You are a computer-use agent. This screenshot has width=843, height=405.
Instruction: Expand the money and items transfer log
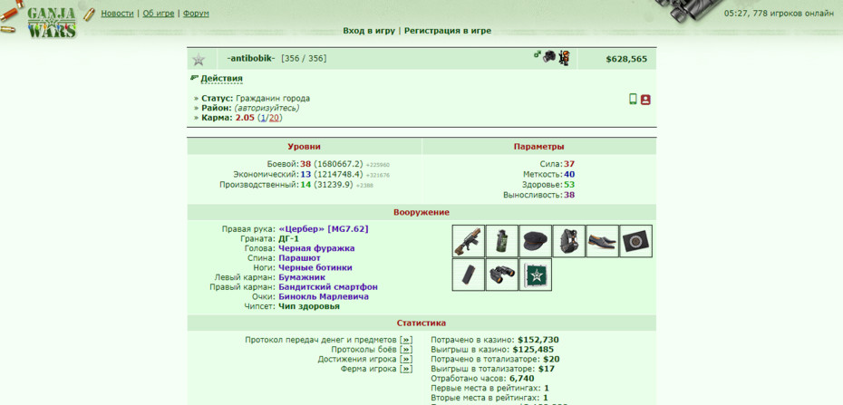click(x=406, y=340)
